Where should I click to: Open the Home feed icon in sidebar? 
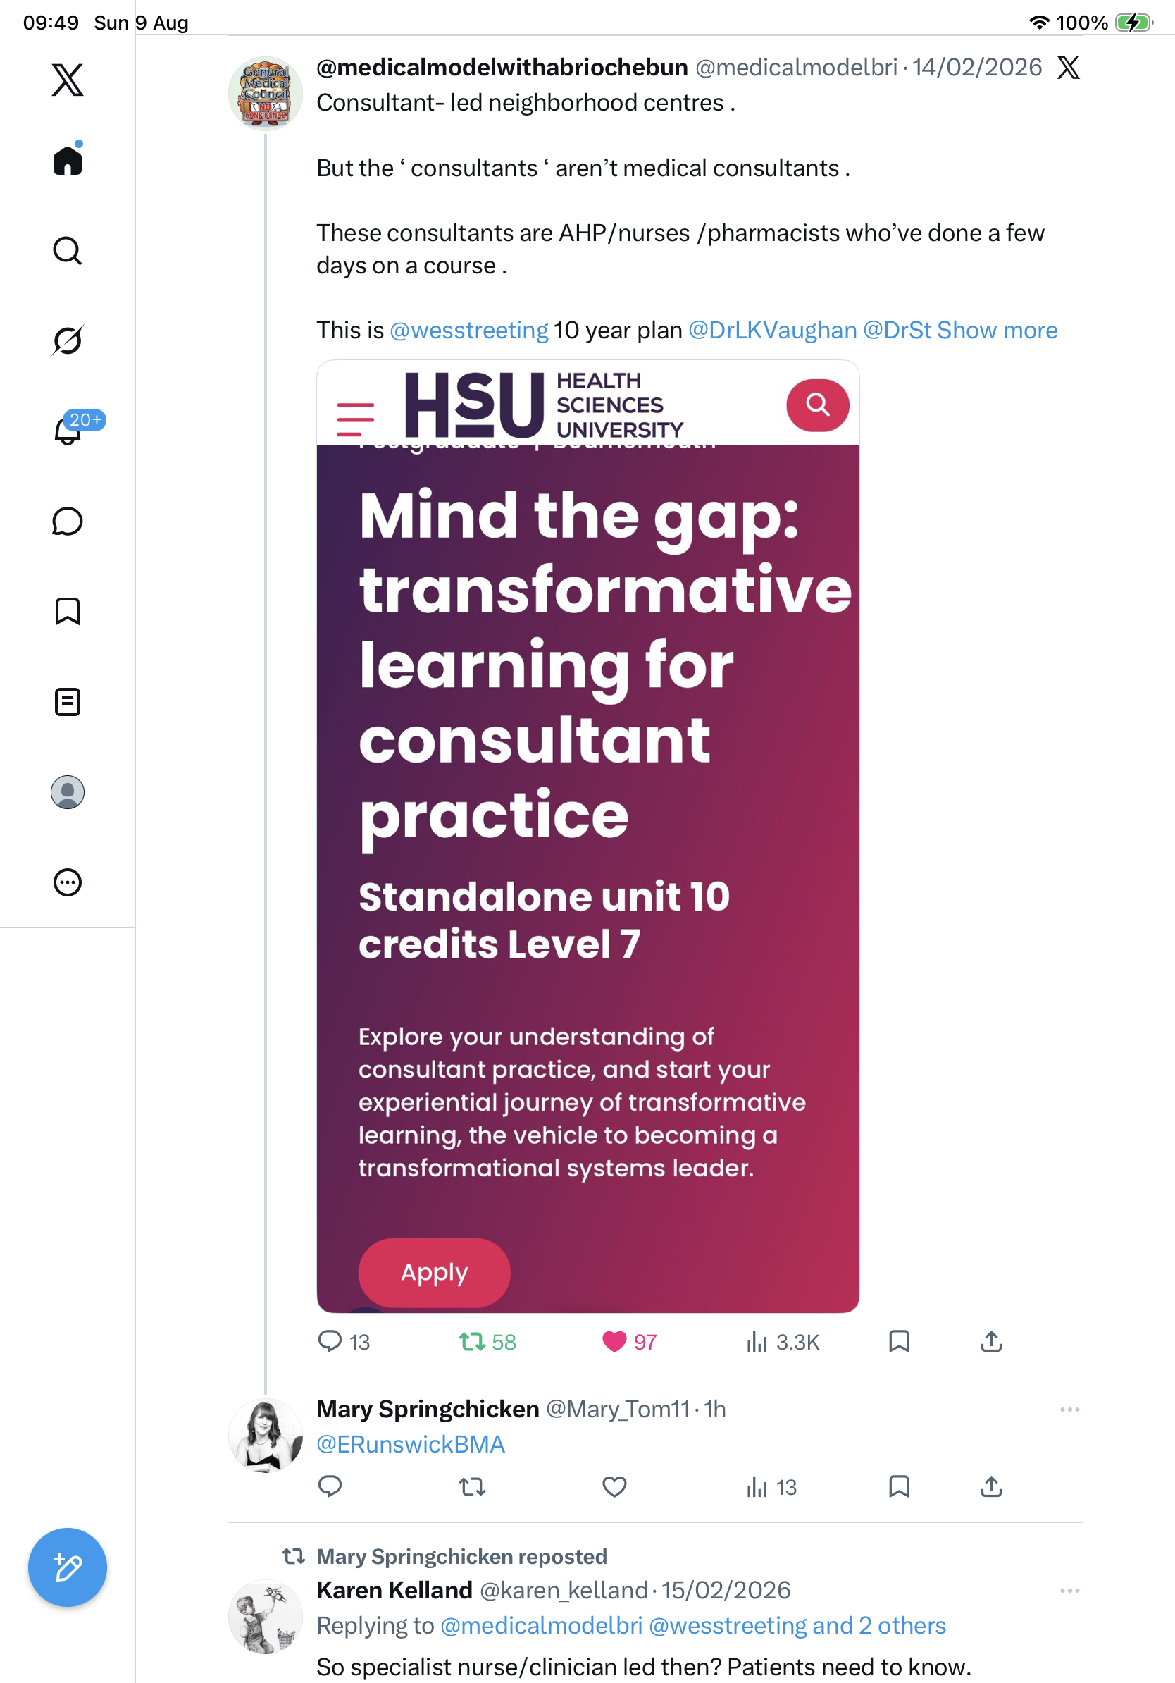coord(68,160)
